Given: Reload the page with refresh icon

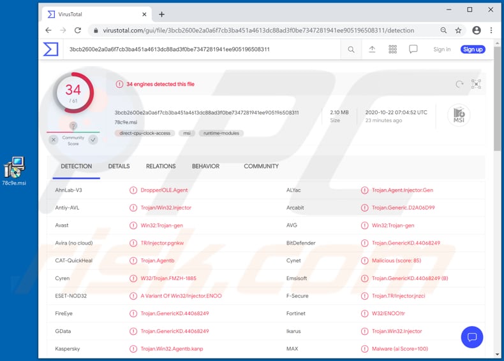Looking at the screenshot, I should click(x=78, y=30).
